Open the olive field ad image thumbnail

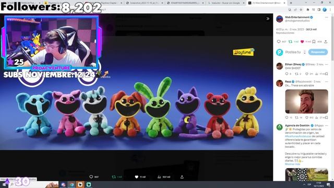pyautogui.click(x=317, y=174)
